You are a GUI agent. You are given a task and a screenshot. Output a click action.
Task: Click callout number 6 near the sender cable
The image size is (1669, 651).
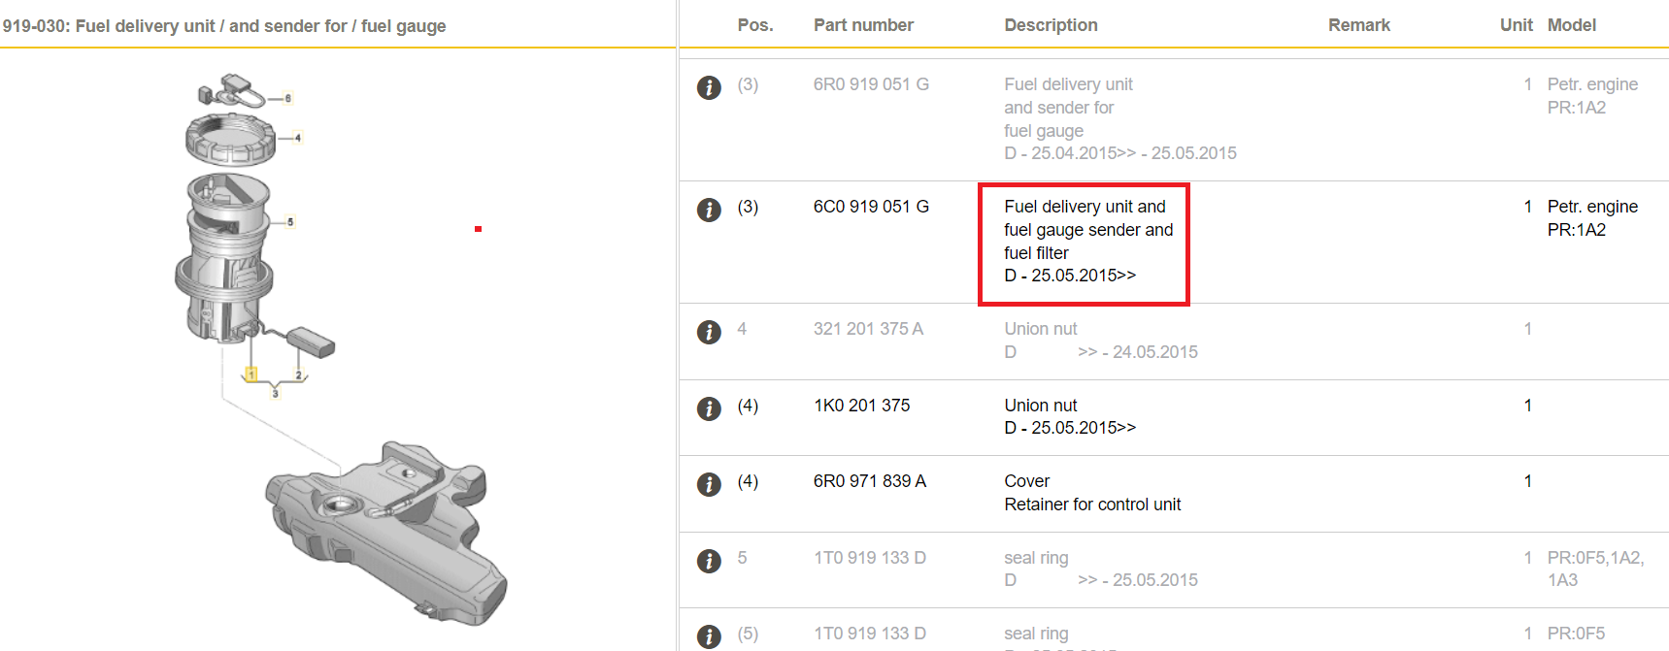287,97
